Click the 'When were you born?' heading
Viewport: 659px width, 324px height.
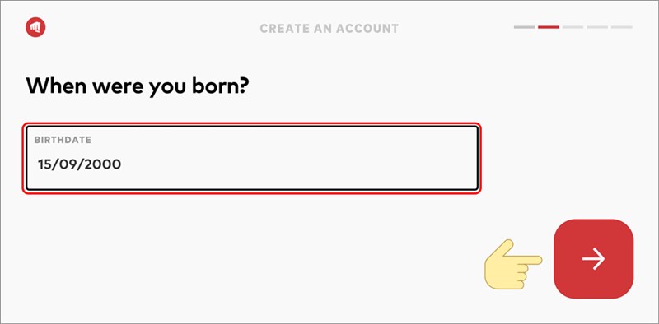pyautogui.click(x=138, y=86)
